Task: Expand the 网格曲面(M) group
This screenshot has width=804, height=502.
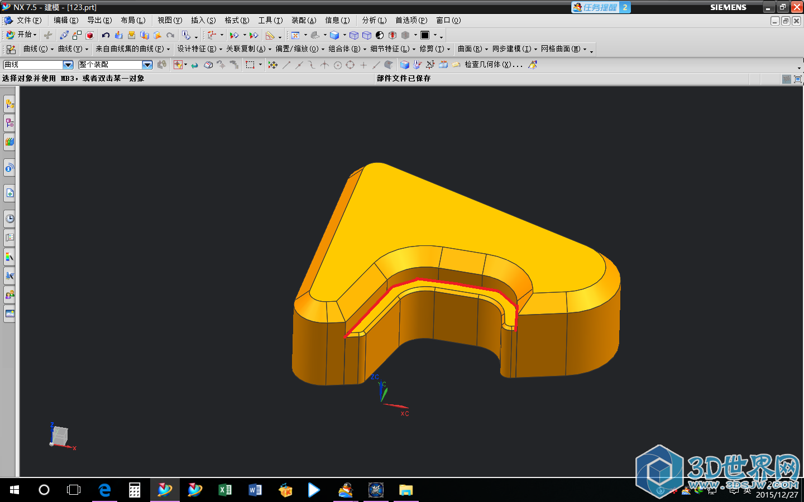Action: click(x=564, y=49)
